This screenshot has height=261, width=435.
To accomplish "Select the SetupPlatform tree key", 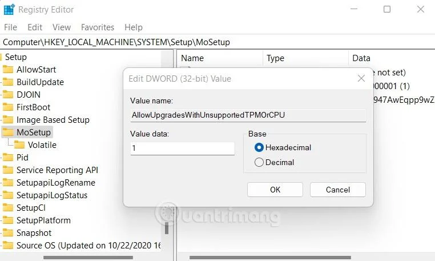I will [43, 220].
